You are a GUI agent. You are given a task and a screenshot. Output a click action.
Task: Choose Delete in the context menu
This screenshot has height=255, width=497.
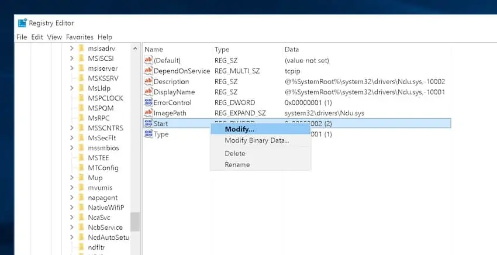click(x=260, y=153)
